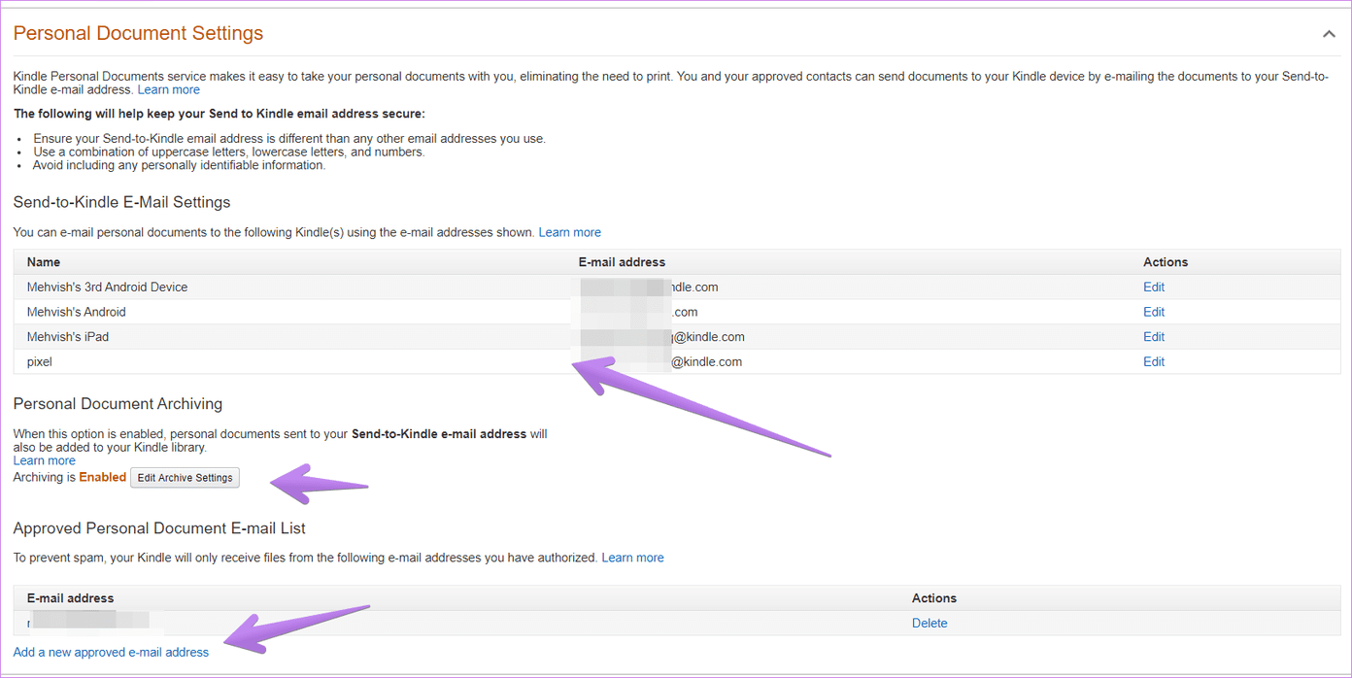
Task: Click the Actions column header in device table
Action: click(1166, 262)
